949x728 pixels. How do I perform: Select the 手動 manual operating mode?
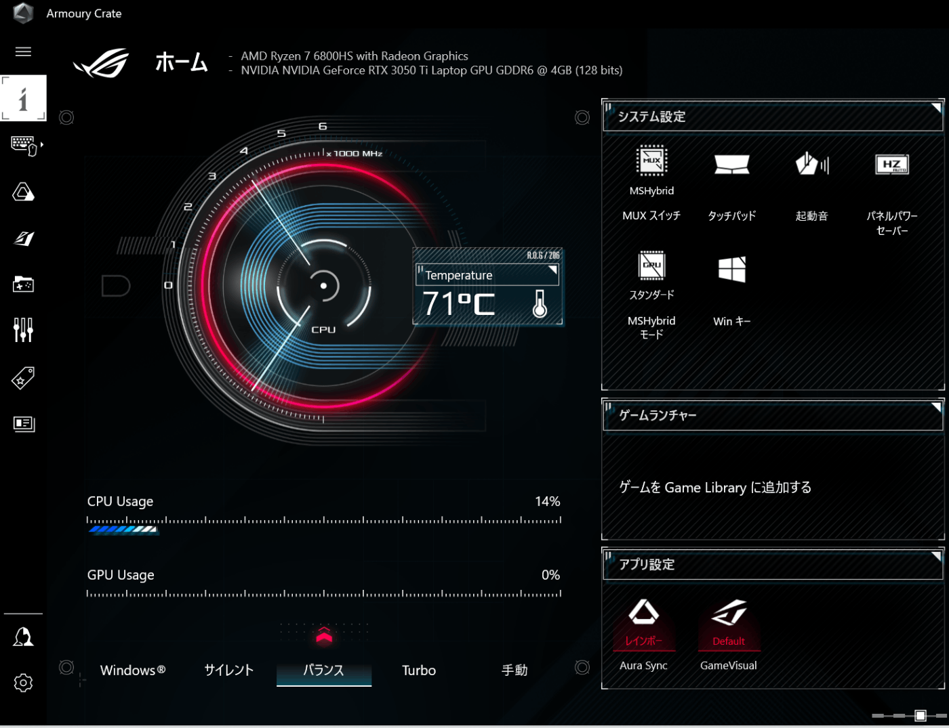pyautogui.click(x=514, y=670)
